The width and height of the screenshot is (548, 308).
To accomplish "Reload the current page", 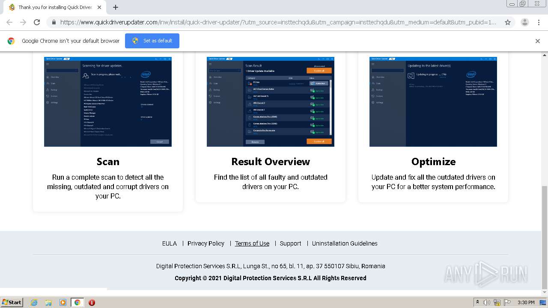I will (x=37, y=22).
